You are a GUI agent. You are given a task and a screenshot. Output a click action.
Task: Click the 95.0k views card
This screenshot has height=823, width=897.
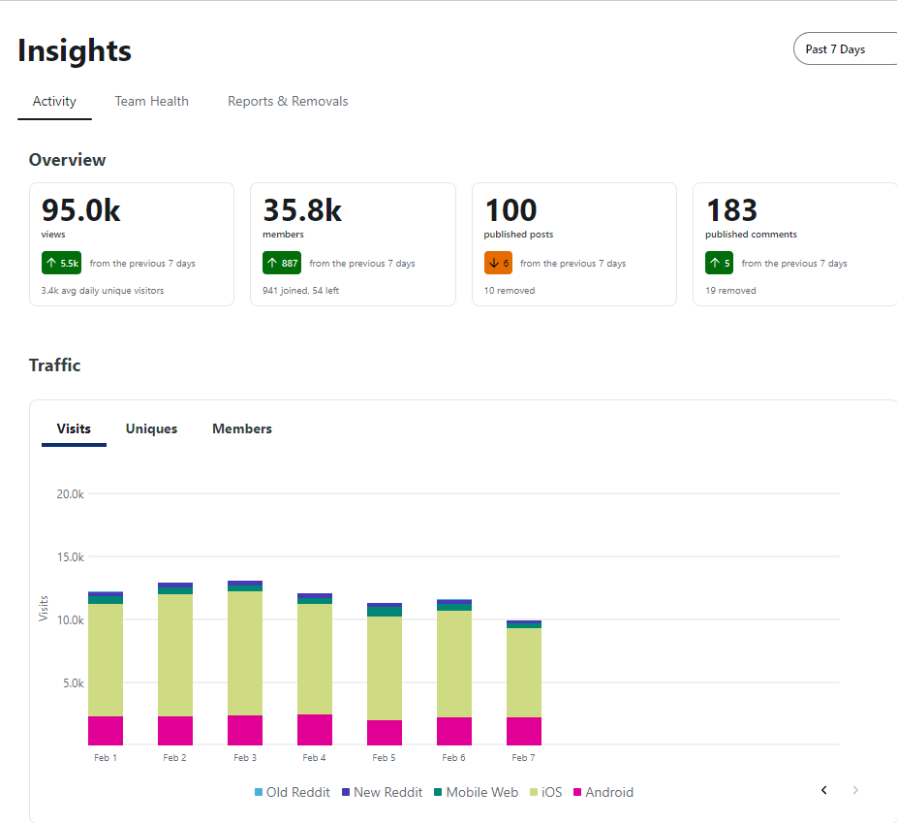pyautogui.click(x=132, y=244)
